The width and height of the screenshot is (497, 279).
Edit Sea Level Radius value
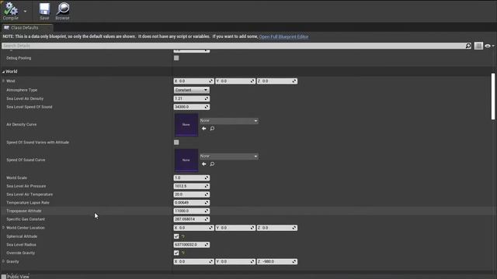tap(192, 245)
